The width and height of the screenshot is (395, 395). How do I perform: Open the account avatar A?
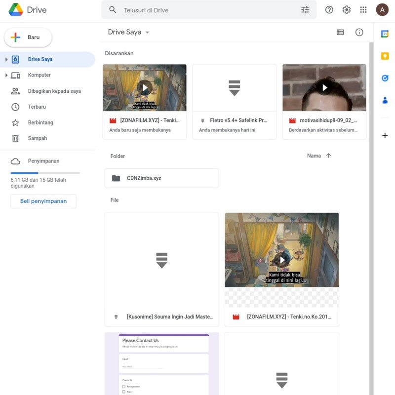click(382, 10)
